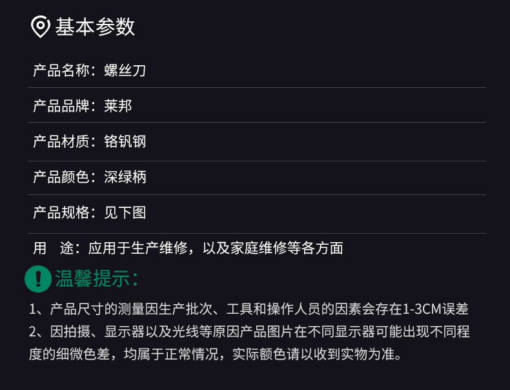Click the first tip about 1-3CM误差

coord(249,309)
